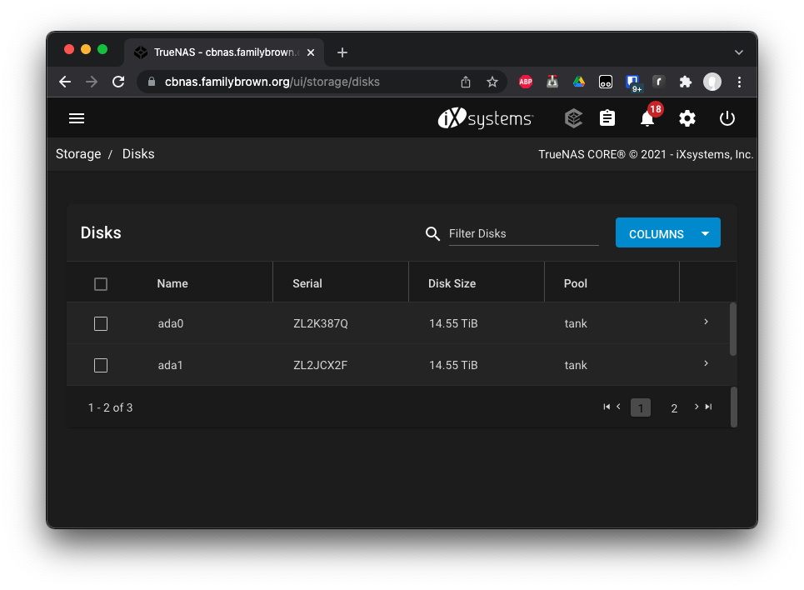Image resolution: width=804 pixels, height=590 pixels.
Task: Expand the ada1 row details
Action: [706, 363]
